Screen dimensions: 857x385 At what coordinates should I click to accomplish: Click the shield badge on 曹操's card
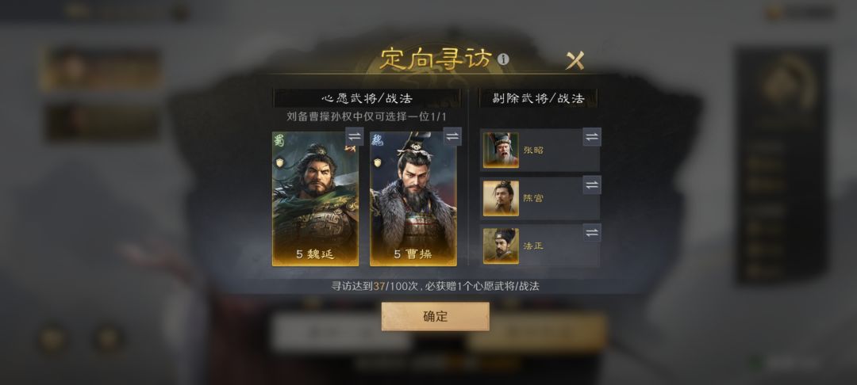coord(378,162)
